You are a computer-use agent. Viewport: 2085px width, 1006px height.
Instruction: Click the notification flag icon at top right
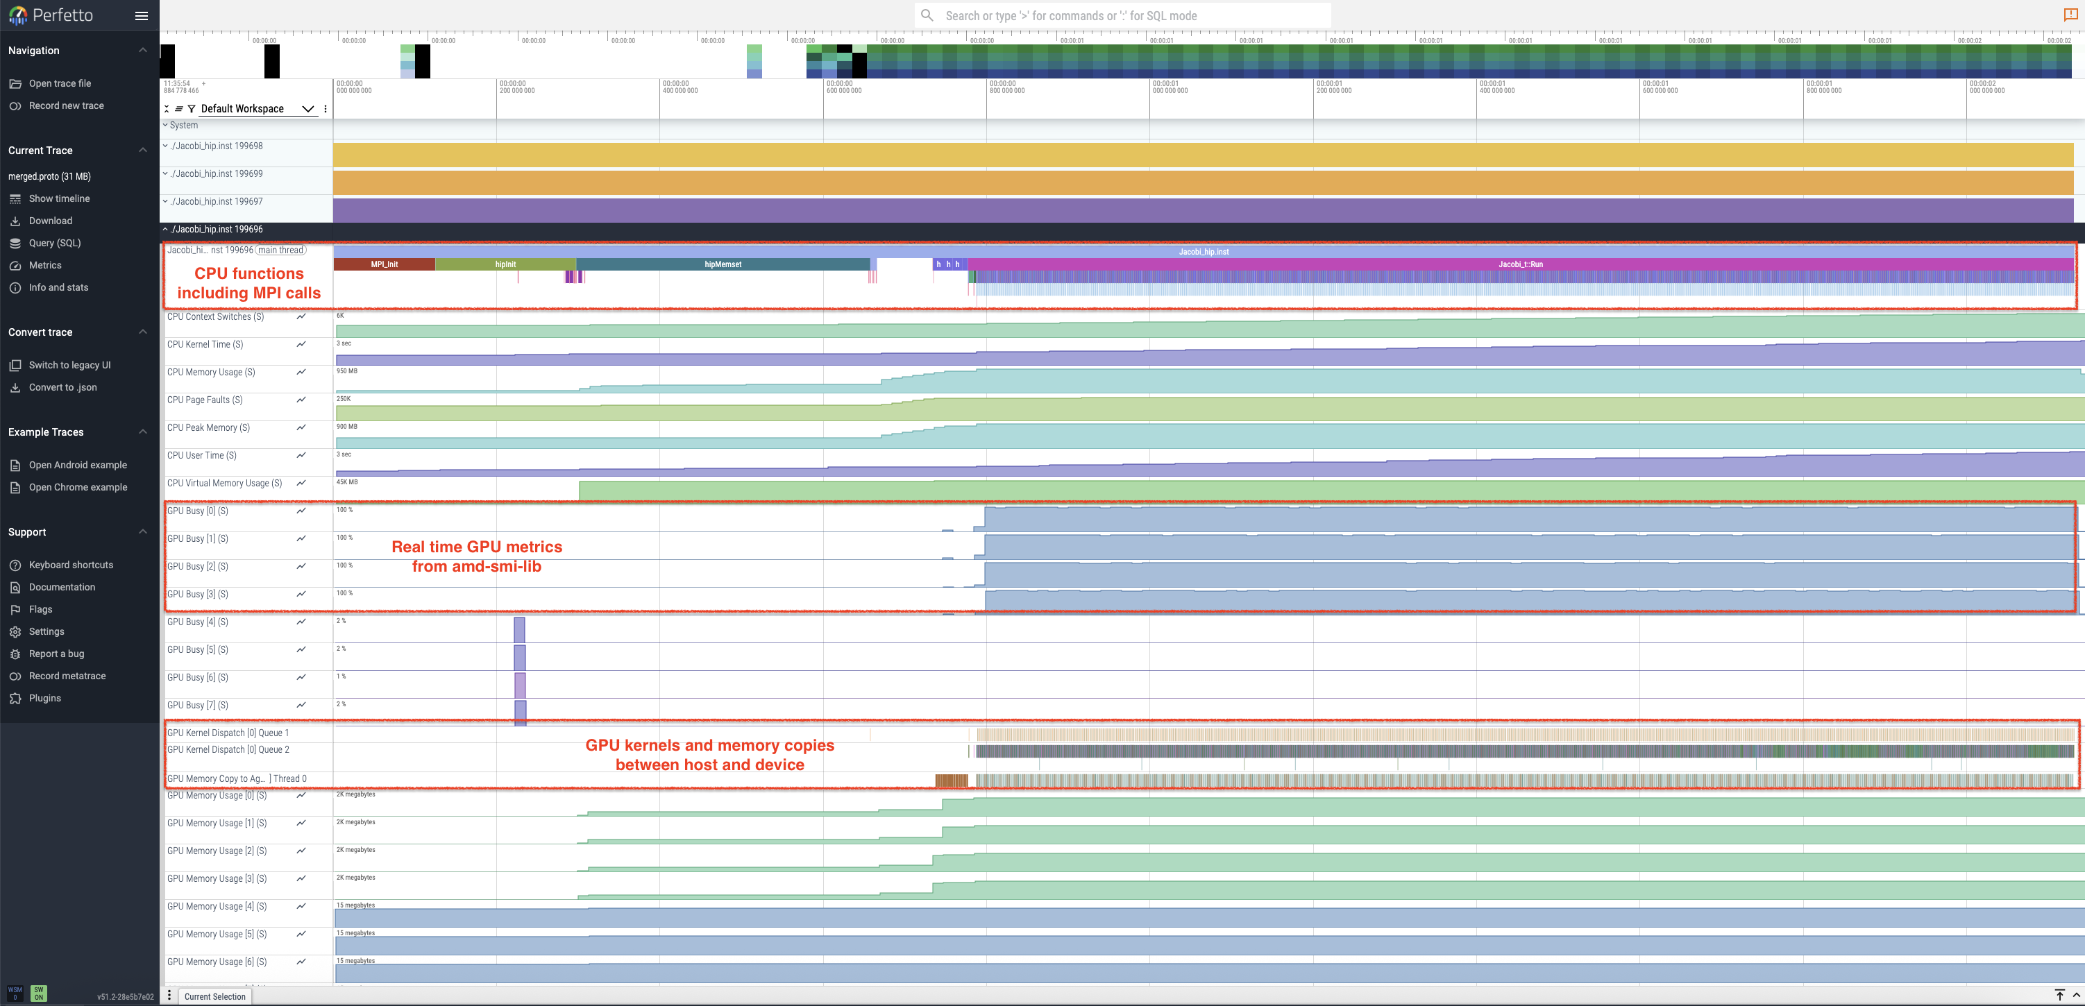(x=2070, y=15)
